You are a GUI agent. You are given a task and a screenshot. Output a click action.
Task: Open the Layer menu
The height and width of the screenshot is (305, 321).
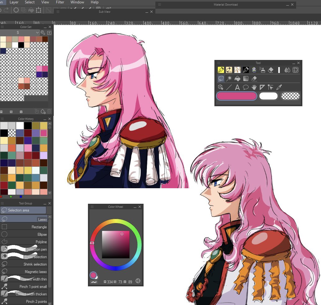point(14,2)
